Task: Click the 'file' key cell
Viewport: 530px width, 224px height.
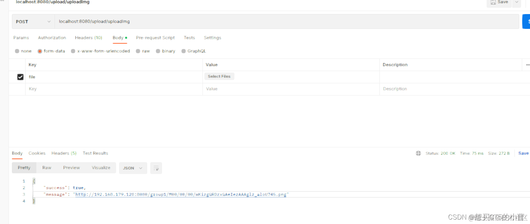Action: click(x=114, y=77)
